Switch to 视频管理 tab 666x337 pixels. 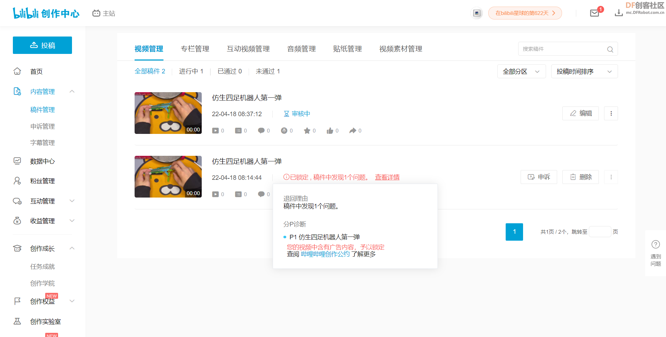point(149,49)
